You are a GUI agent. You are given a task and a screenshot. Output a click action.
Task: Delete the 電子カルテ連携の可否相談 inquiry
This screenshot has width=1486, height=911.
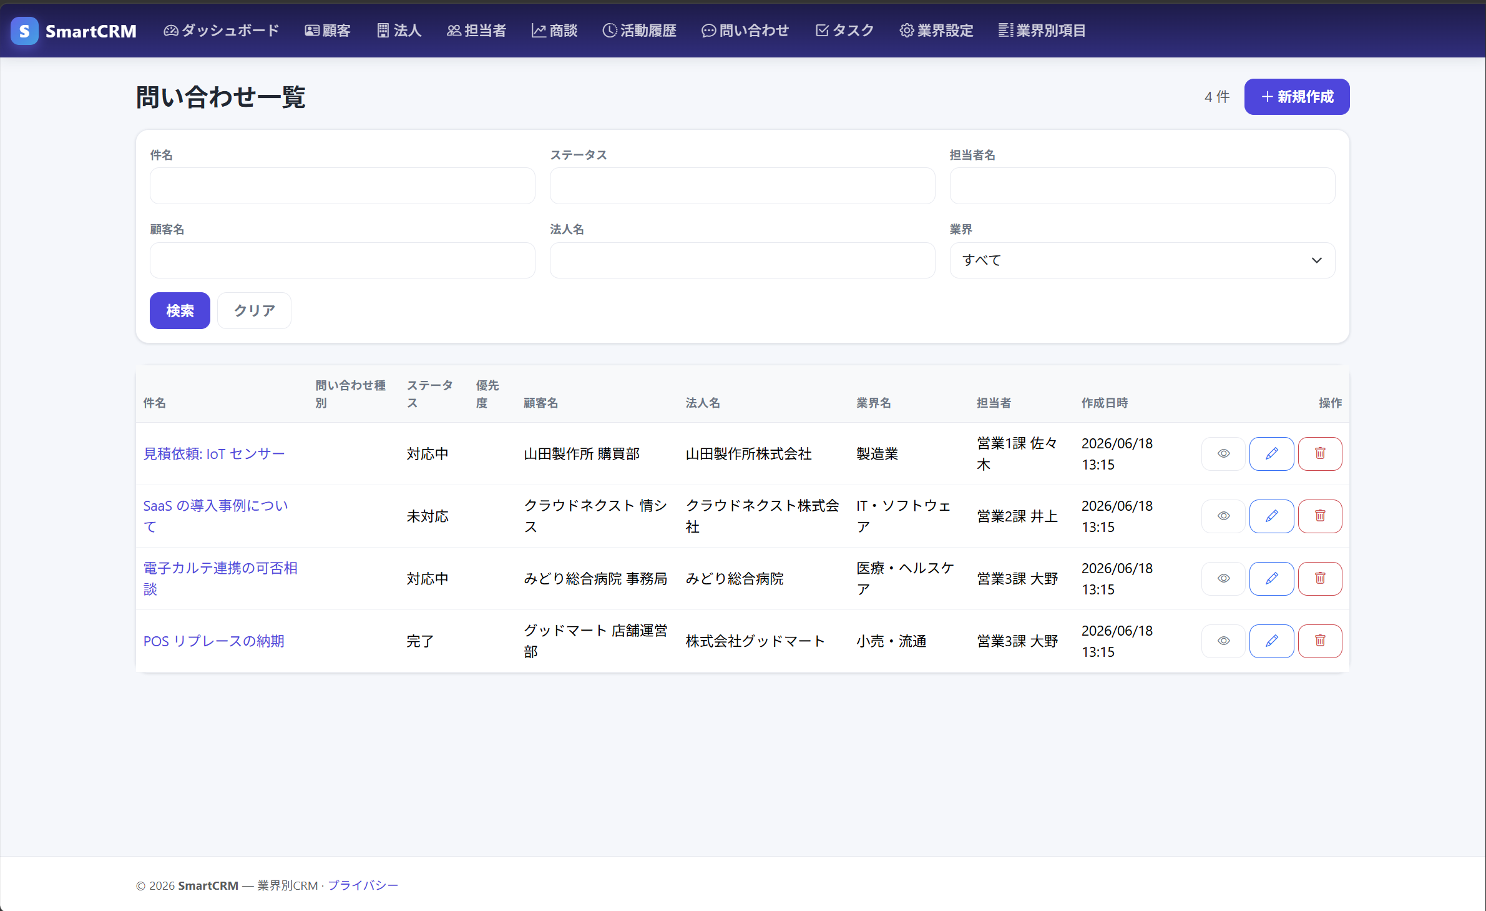[x=1320, y=579]
